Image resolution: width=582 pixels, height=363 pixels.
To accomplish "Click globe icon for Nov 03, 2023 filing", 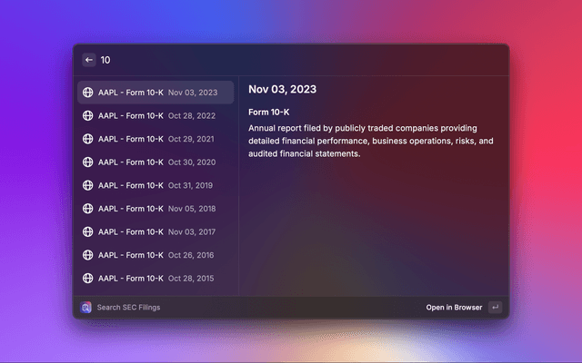I will [87, 93].
